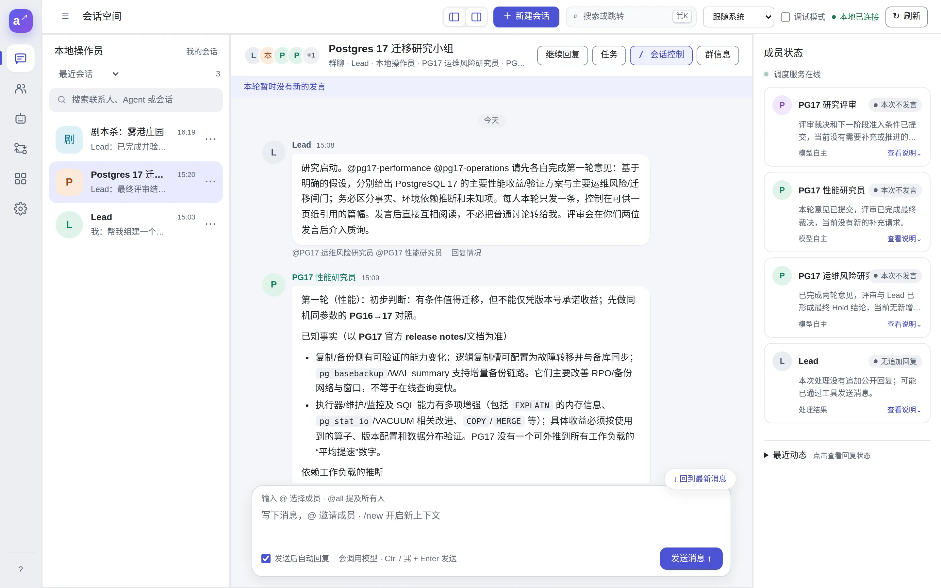Open the apps grid sidebar icon
Screen dimensions: 941x588
(x=21, y=178)
